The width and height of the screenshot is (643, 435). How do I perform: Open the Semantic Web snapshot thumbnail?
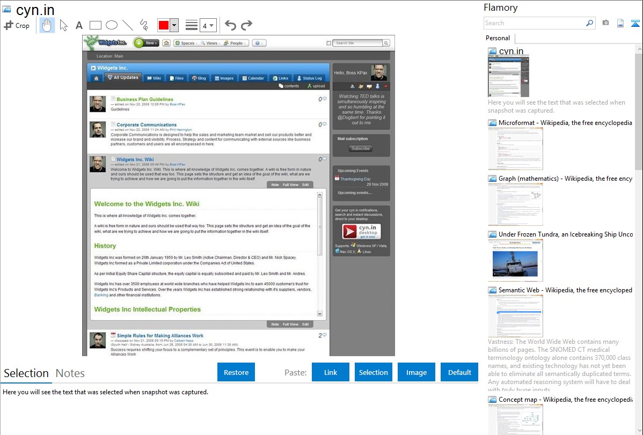click(515, 316)
